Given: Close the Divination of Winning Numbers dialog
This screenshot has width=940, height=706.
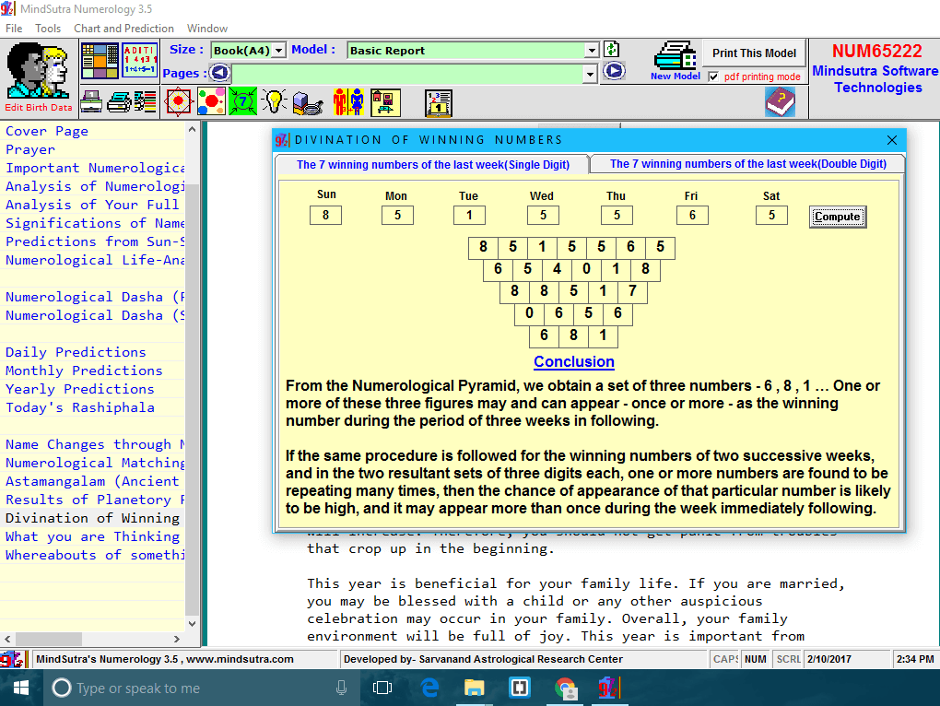Looking at the screenshot, I should coord(891,140).
